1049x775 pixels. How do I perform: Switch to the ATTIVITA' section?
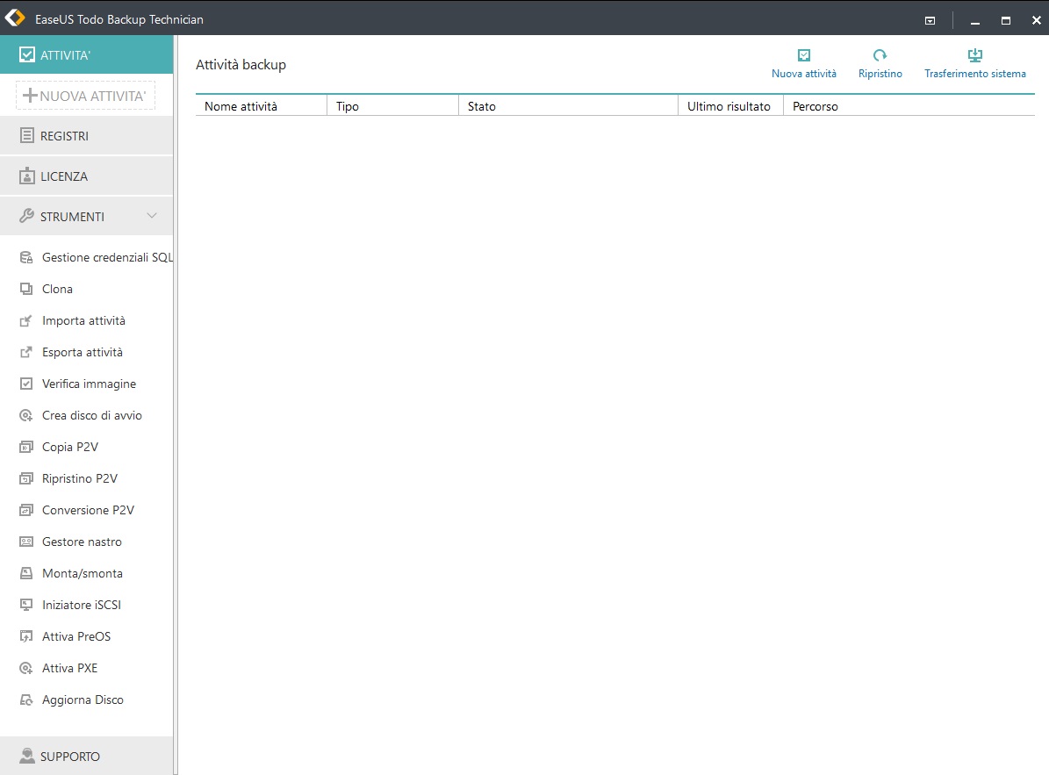click(x=86, y=54)
